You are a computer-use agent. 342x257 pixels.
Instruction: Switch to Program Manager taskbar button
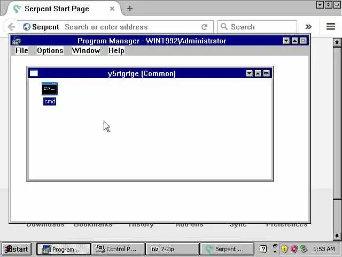click(x=63, y=249)
